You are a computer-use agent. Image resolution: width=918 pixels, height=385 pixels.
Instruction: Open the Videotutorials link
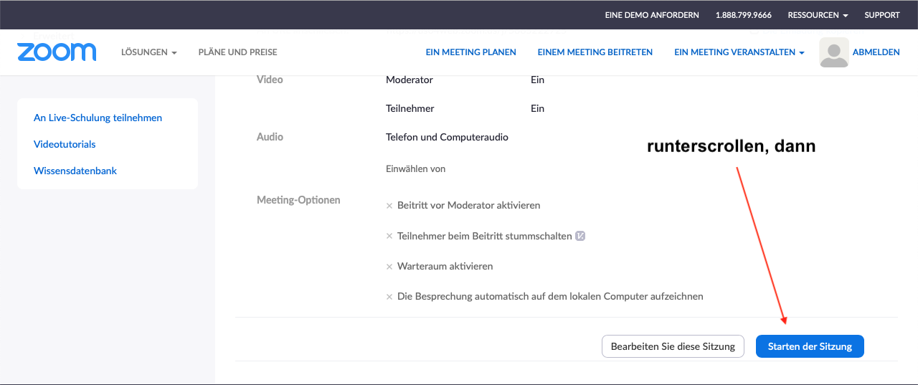pos(65,144)
